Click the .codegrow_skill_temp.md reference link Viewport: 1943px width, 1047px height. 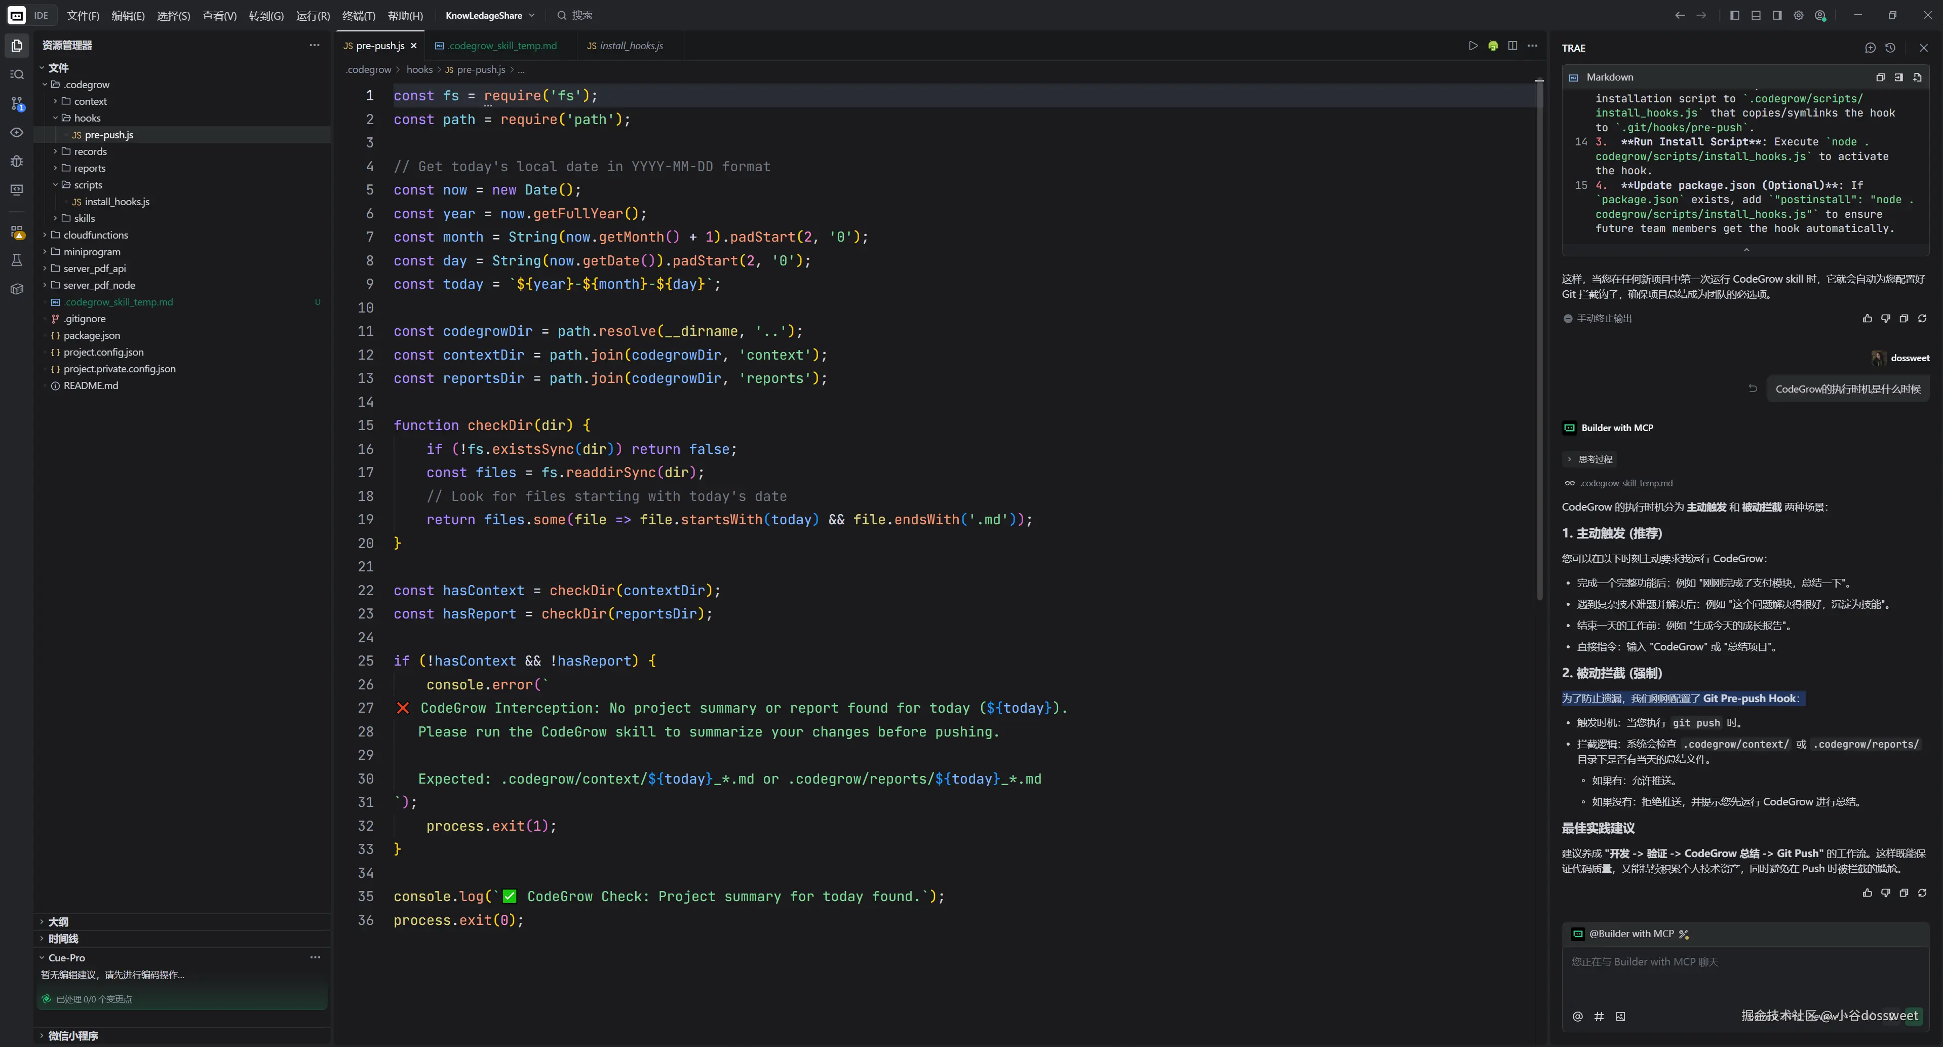pos(1625,484)
